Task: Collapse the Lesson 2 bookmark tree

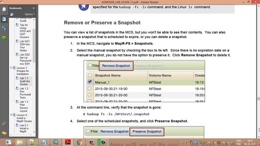Action: [11, 115]
